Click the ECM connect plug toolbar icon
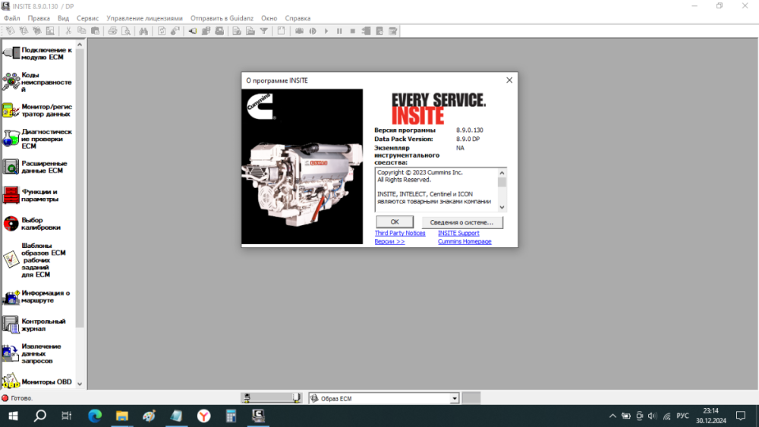Viewport: 759px width, 427px height. point(193,31)
